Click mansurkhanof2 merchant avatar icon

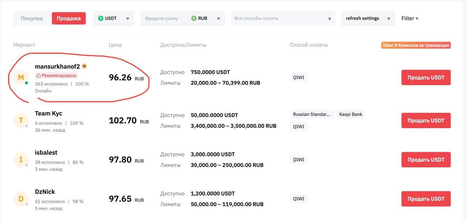coord(21,78)
